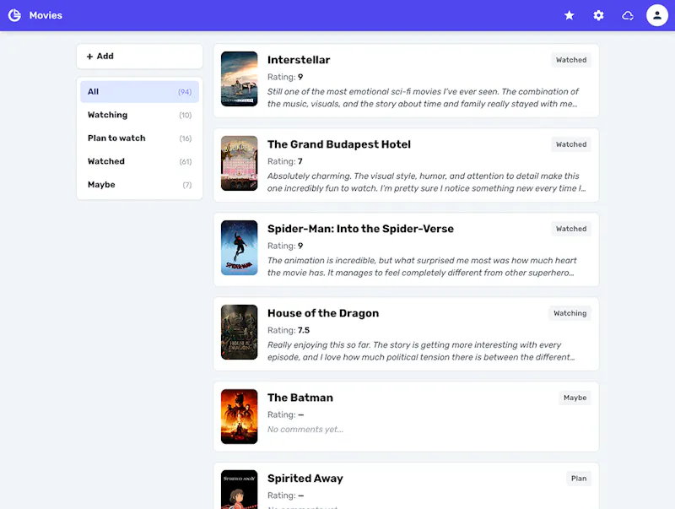Screen dimensions: 675x509
Task: Click the (7) count beside Maybe
Action: pos(186,185)
